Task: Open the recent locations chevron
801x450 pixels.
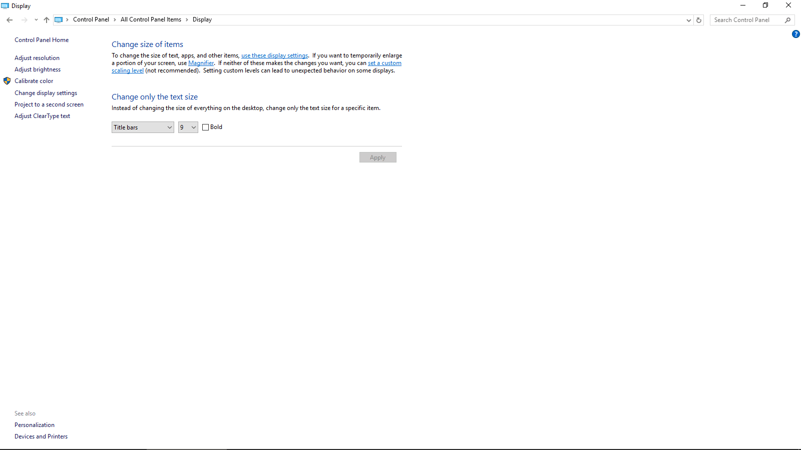Action: 36,20
